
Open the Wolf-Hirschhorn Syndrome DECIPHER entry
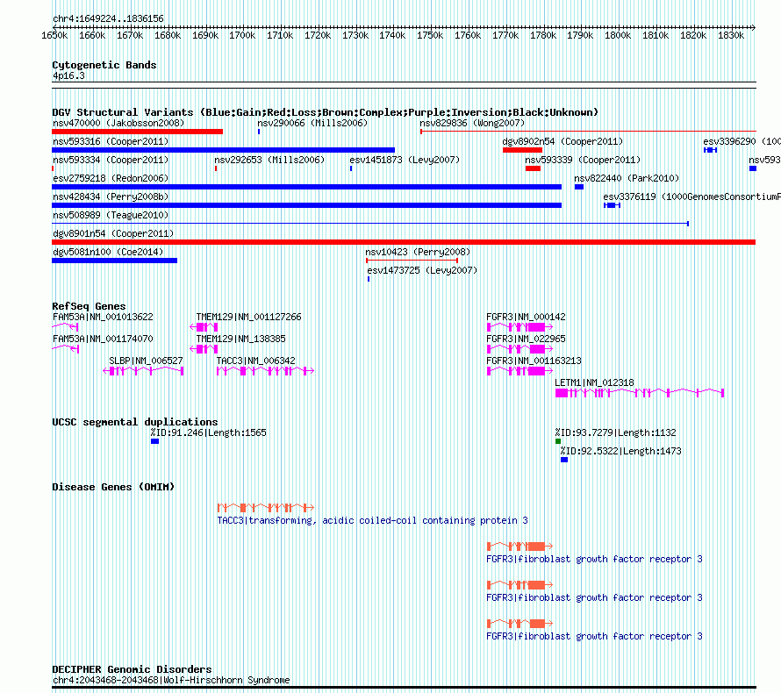tap(171, 680)
